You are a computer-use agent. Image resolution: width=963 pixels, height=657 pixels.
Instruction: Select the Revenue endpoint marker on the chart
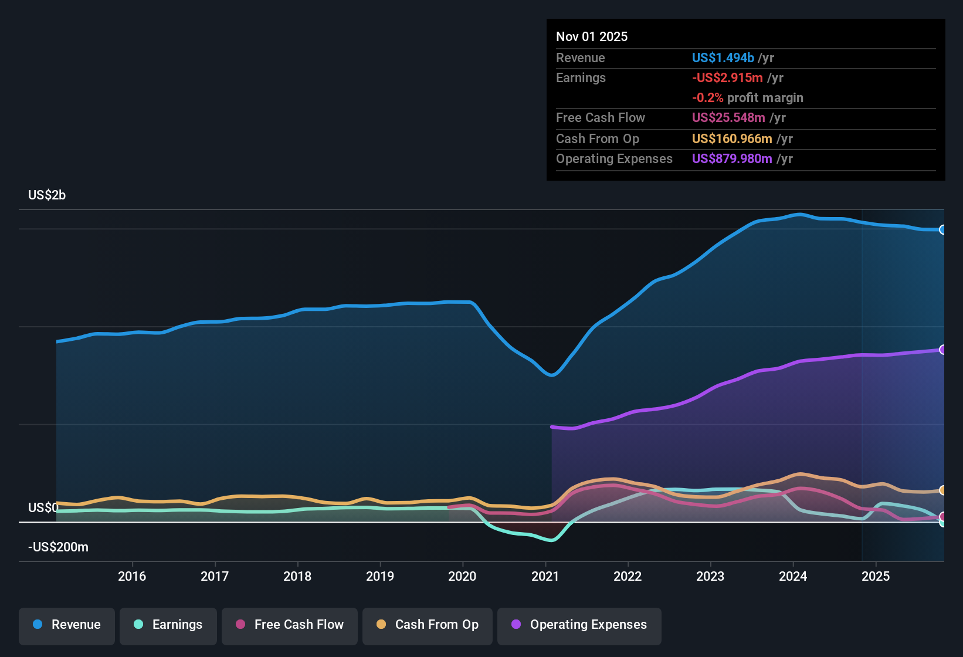[x=943, y=229]
